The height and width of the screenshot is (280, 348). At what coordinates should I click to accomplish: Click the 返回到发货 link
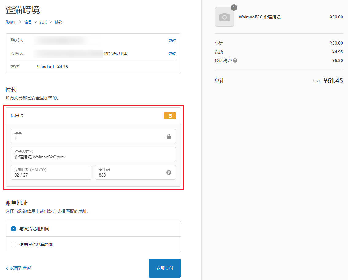[x=18, y=268]
